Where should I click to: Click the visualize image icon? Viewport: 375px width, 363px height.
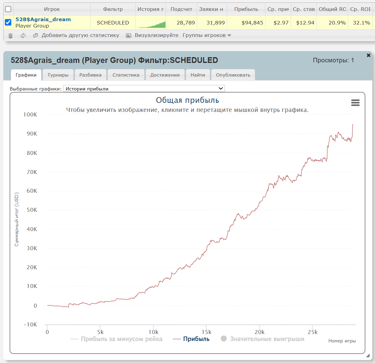coord(129,35)
